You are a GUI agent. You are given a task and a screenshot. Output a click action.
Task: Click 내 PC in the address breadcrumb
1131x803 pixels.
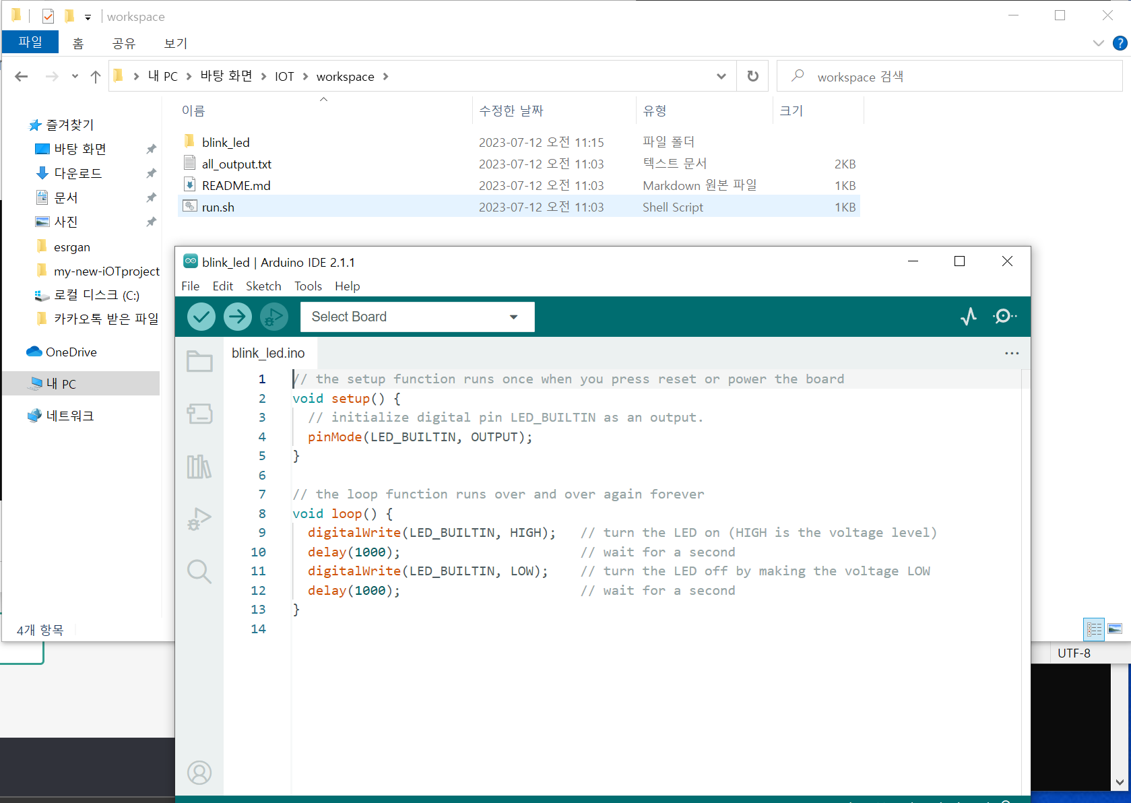(163, 77)
